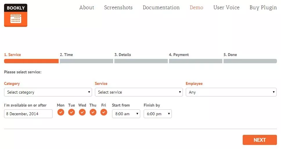Click the 3. Details step label
The image size is (281, 149).
pyautogui.click(x=123, y=55)
